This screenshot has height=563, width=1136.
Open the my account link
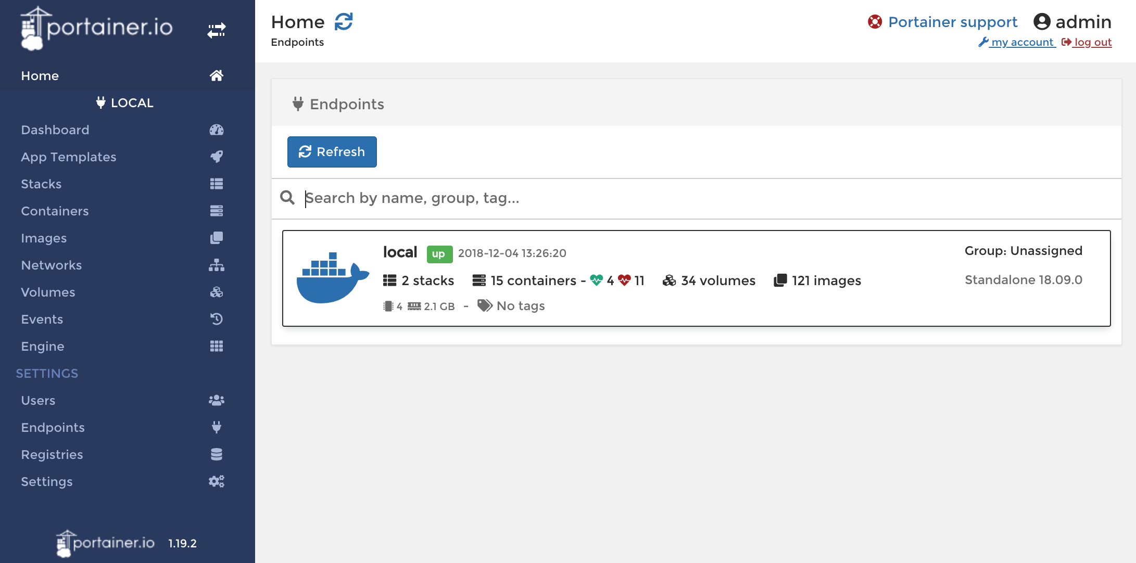(1021, 42)
